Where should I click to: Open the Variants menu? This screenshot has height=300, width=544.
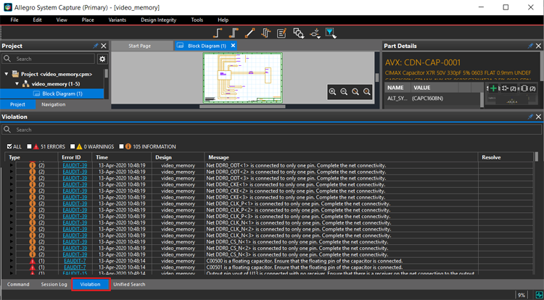click(118, 20)
